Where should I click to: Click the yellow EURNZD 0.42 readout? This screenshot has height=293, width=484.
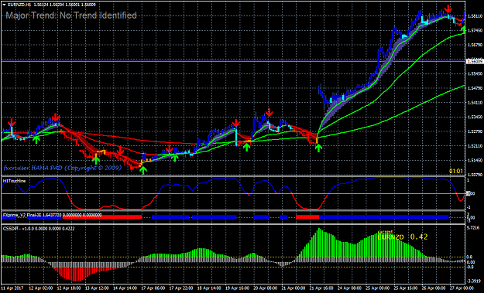(x=403, y=237)
